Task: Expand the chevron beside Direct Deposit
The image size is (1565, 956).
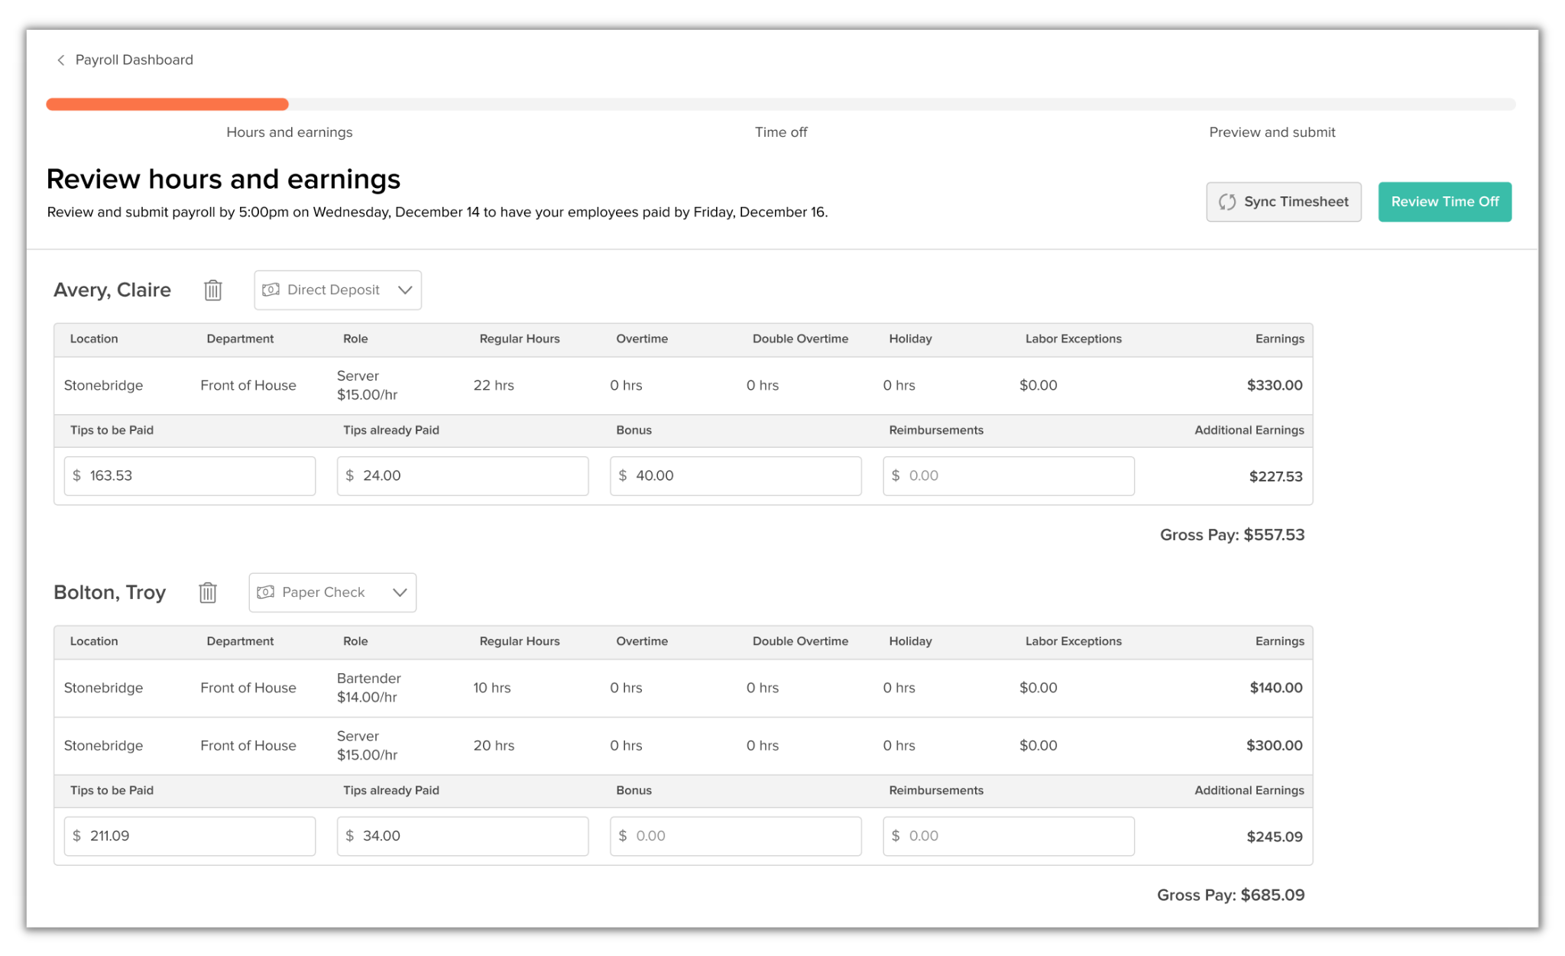Action: tap(405, 290)
